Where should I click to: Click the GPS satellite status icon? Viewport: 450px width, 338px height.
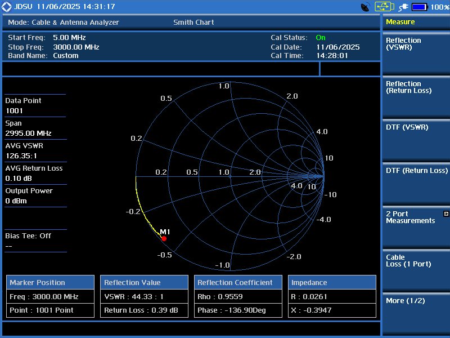coord(365,7)
